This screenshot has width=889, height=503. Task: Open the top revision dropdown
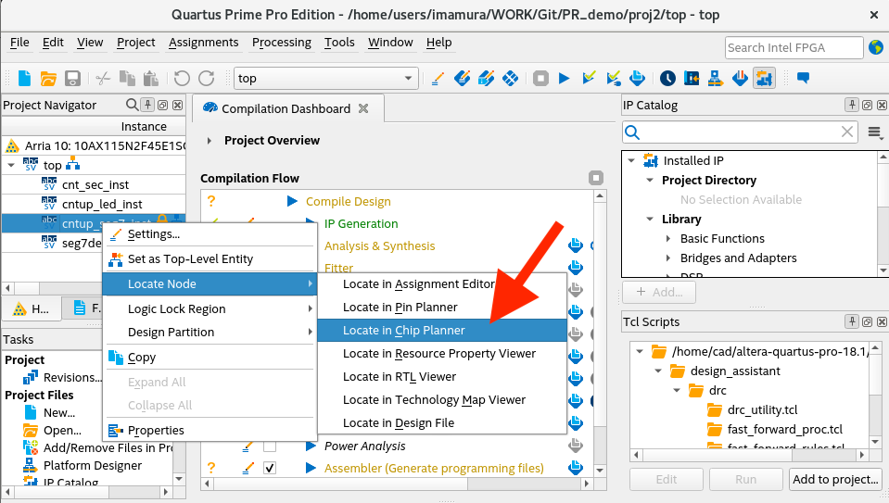[x=408, y=78]
